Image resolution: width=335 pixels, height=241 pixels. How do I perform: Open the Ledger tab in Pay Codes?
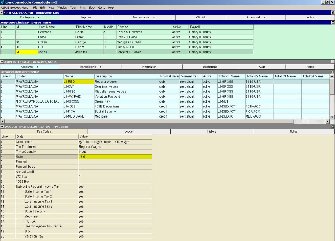(x=129, y=131)
